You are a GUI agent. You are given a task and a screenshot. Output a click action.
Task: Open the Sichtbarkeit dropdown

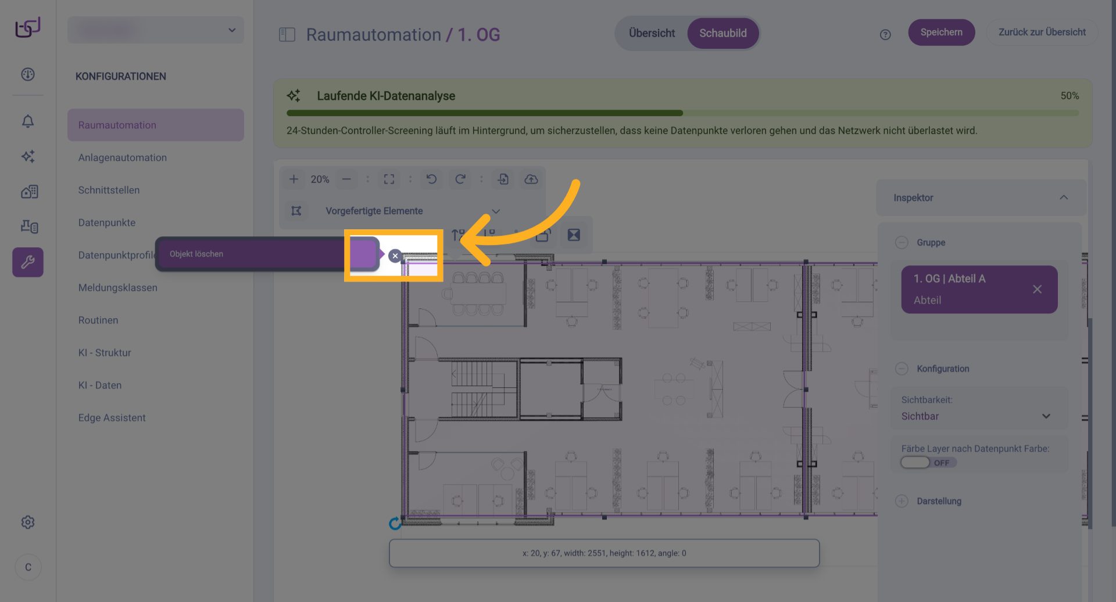[x=977, y=416]
